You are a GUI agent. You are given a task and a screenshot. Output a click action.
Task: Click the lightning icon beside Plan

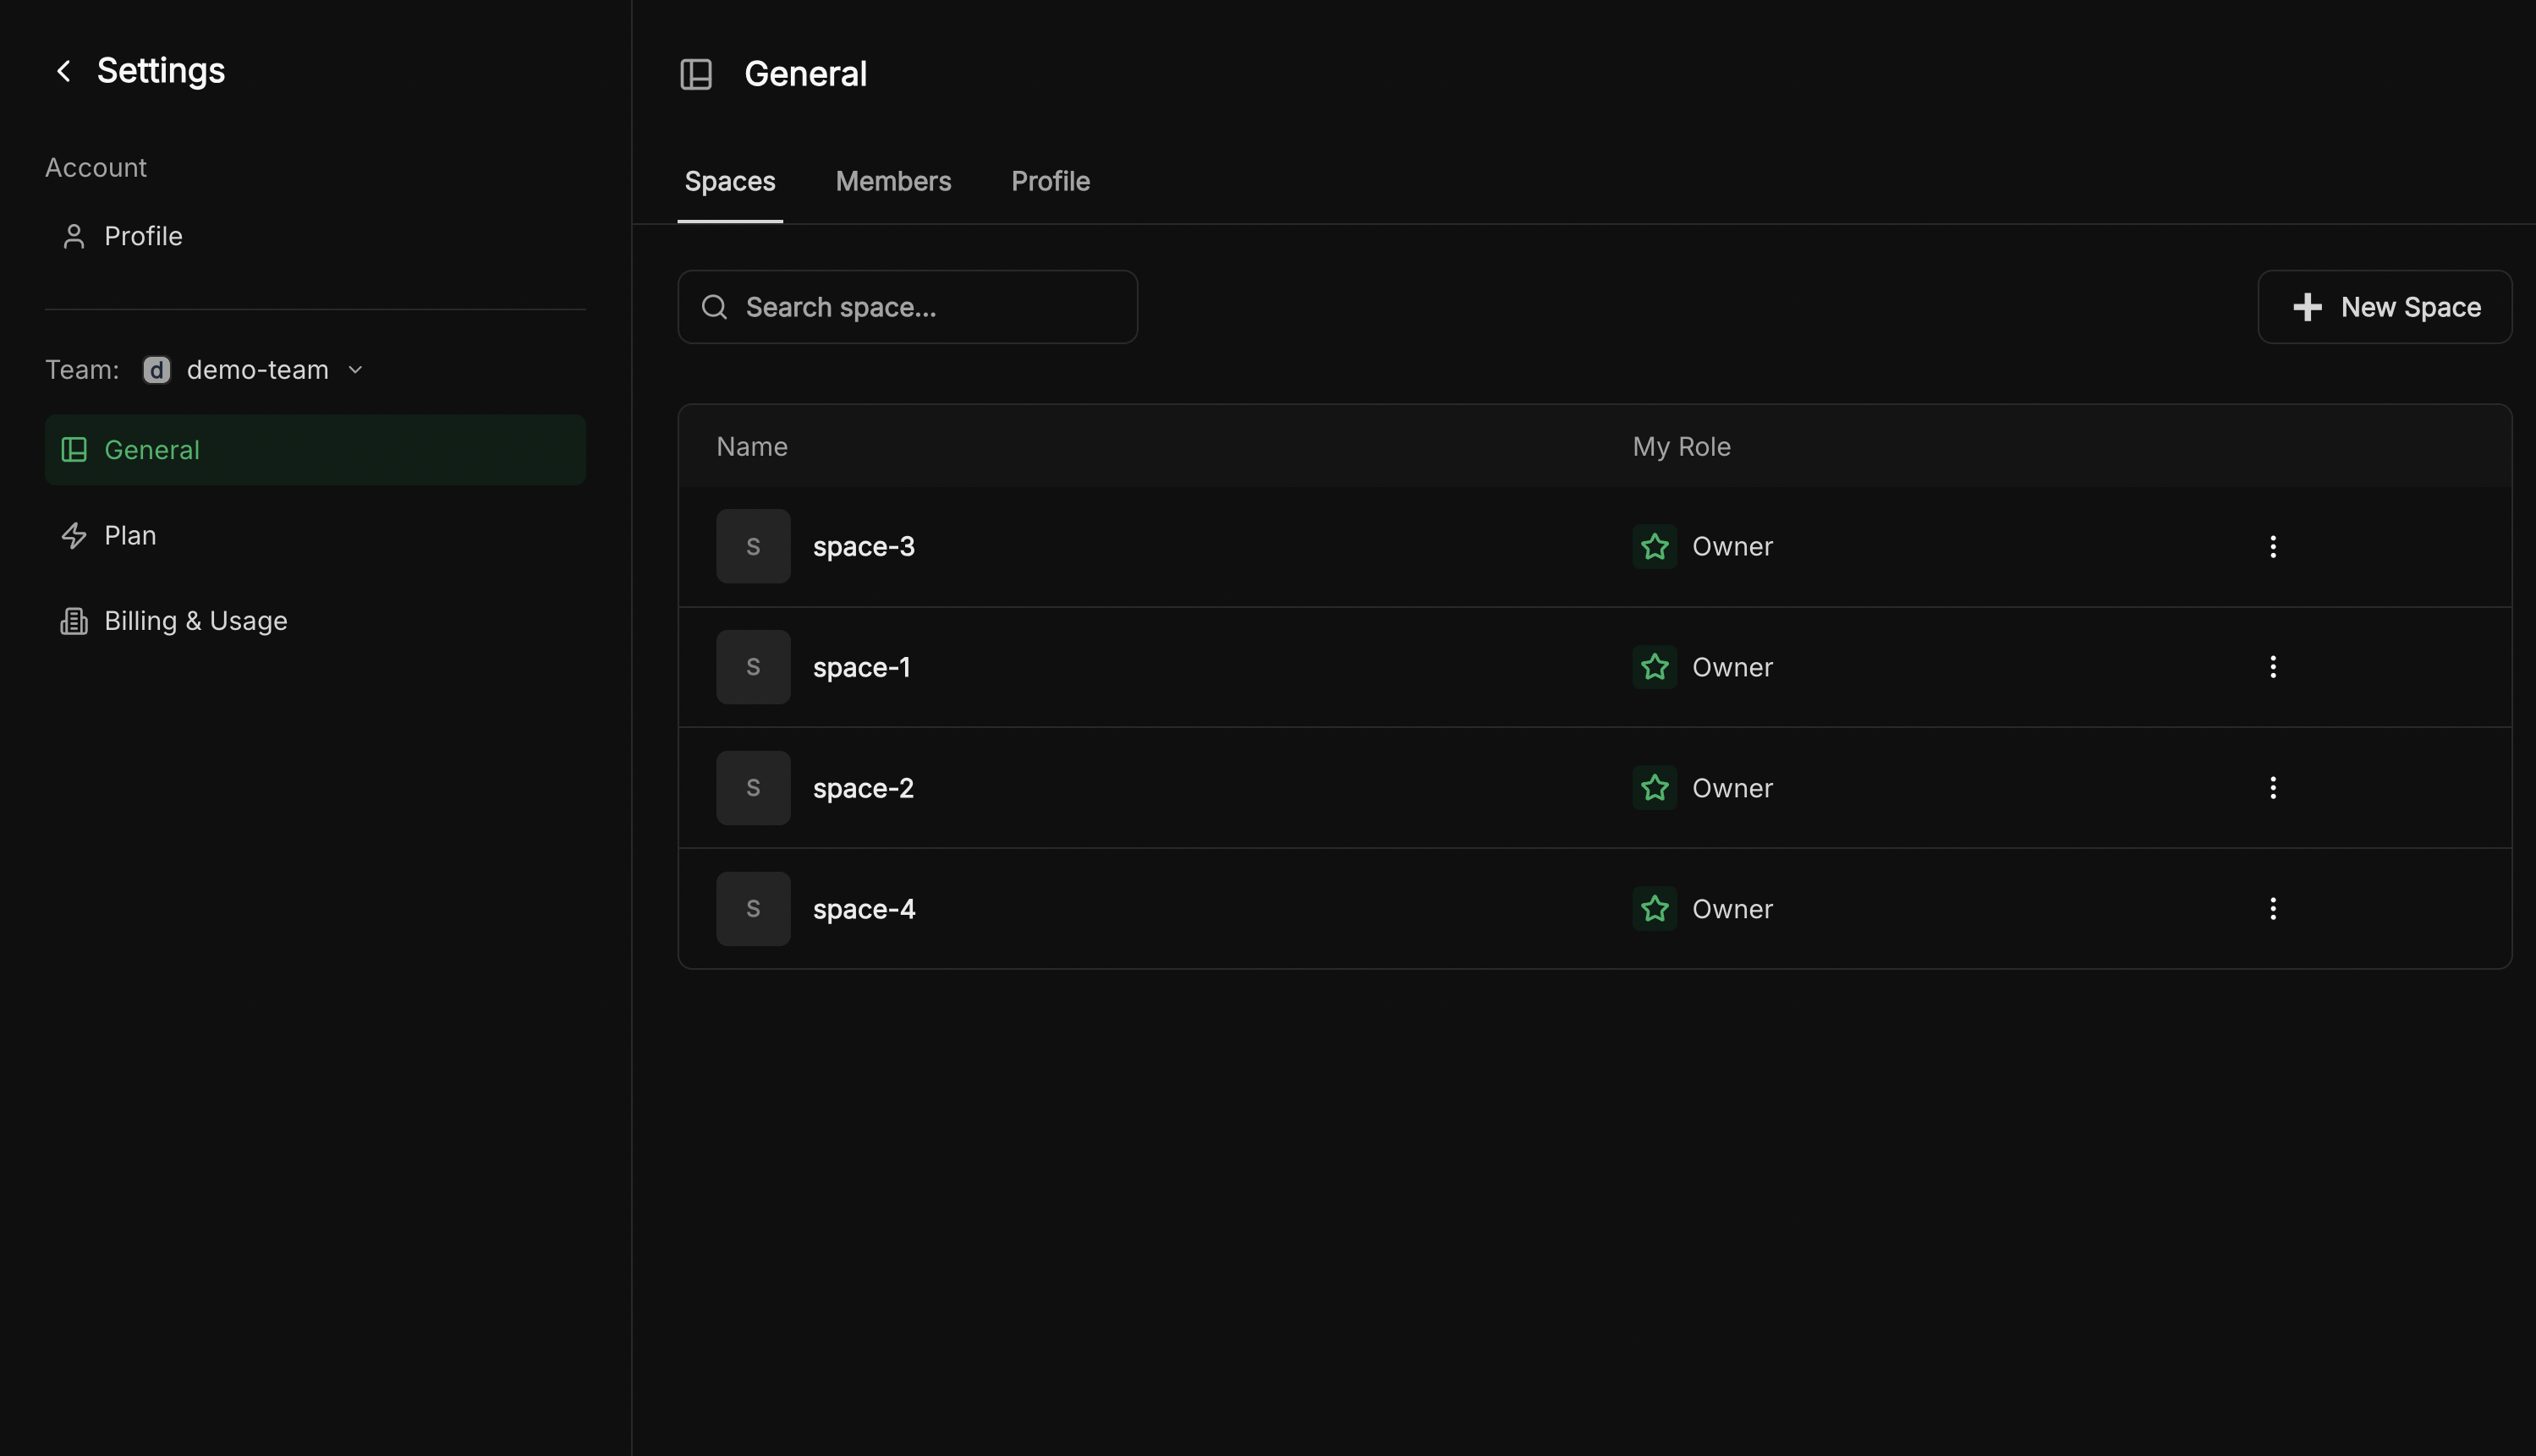pyautogui.click(x=74, y=535)
